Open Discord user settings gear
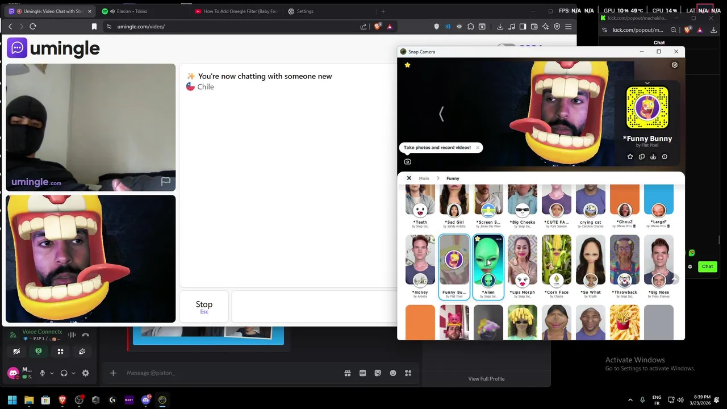The width and height of the screenshot is (727, 409). point(85,373)
